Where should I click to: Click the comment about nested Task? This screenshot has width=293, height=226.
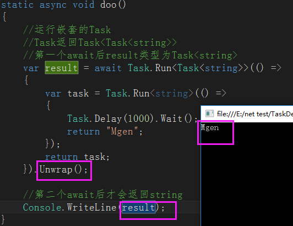67,30
